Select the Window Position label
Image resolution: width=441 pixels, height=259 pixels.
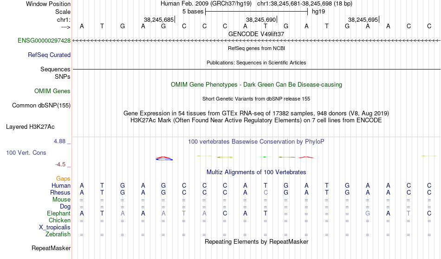tap(48, 4)
